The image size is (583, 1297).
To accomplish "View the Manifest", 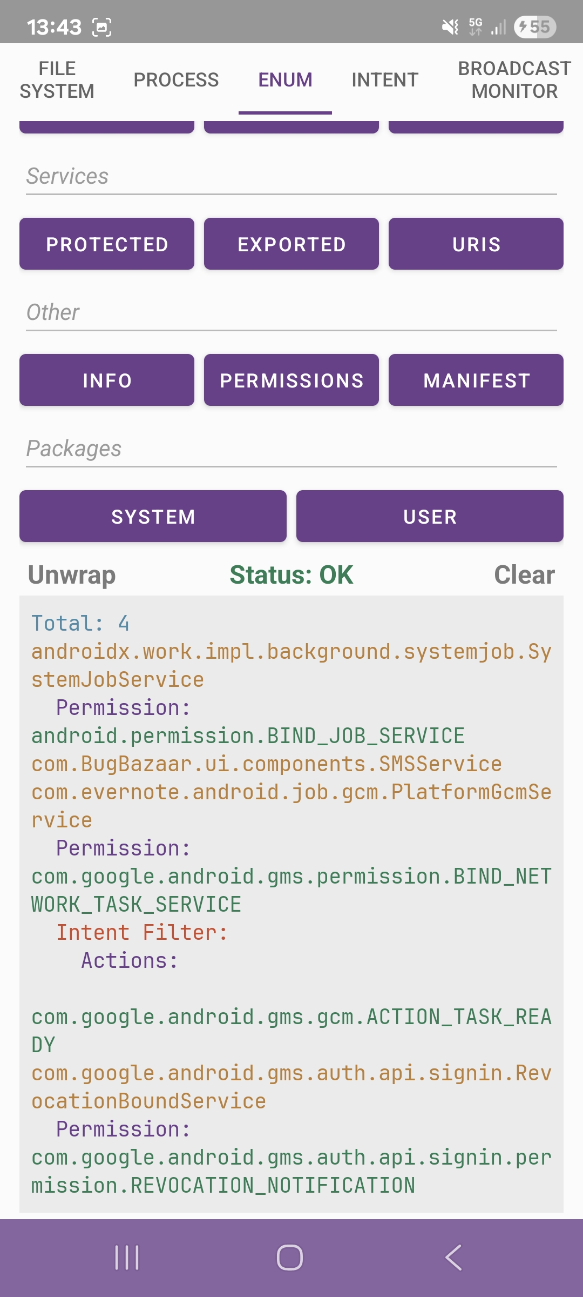I will (476, 380).
